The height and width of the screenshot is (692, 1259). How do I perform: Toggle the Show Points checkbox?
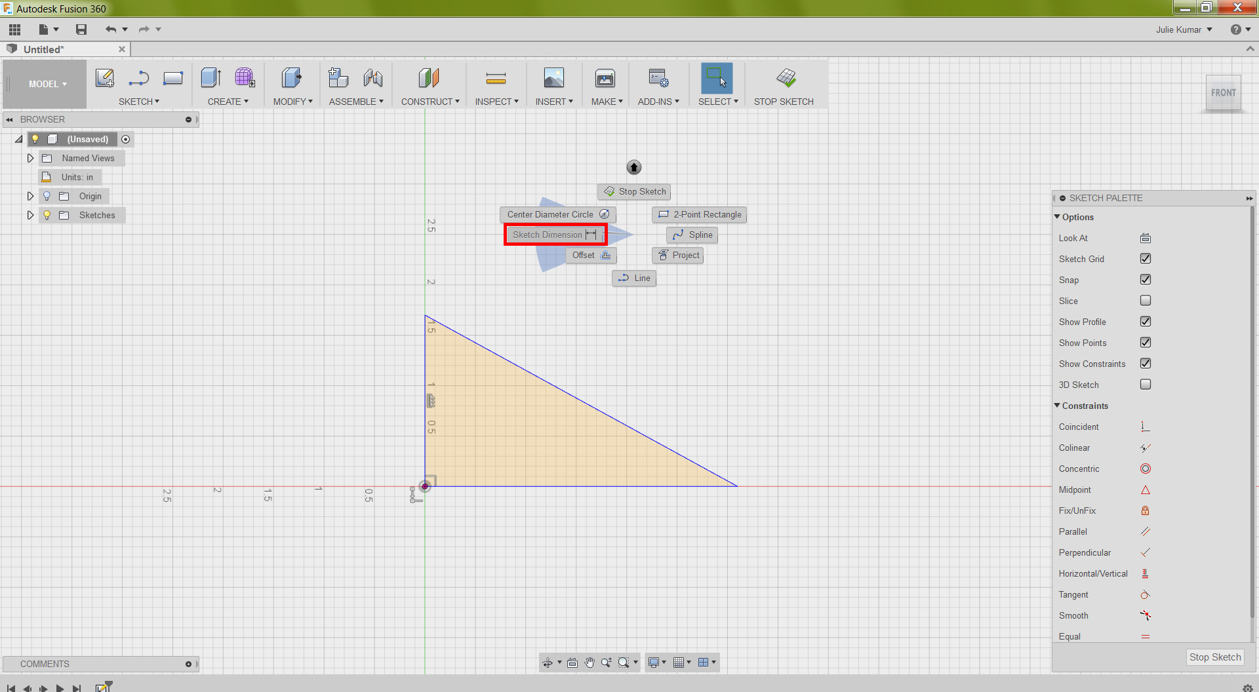tap(1146, 343)
